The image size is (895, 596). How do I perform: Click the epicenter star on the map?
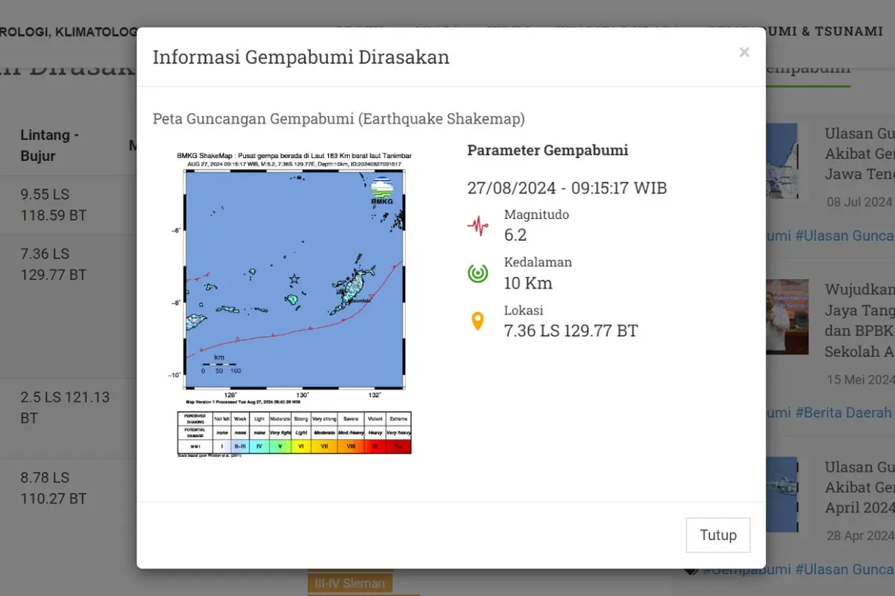(294, 279)
